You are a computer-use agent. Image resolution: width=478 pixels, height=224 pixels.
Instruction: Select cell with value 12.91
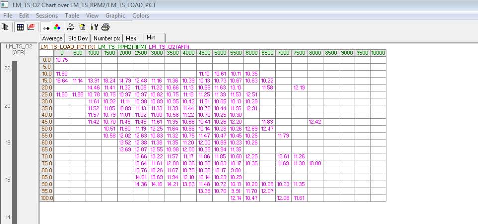tap(251, 108)
